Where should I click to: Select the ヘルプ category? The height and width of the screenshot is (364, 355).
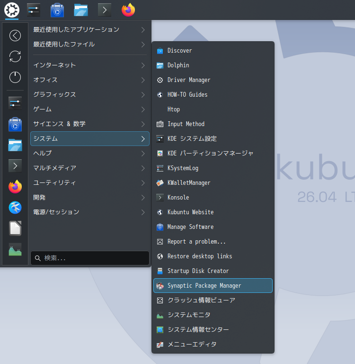pos(90,153)
